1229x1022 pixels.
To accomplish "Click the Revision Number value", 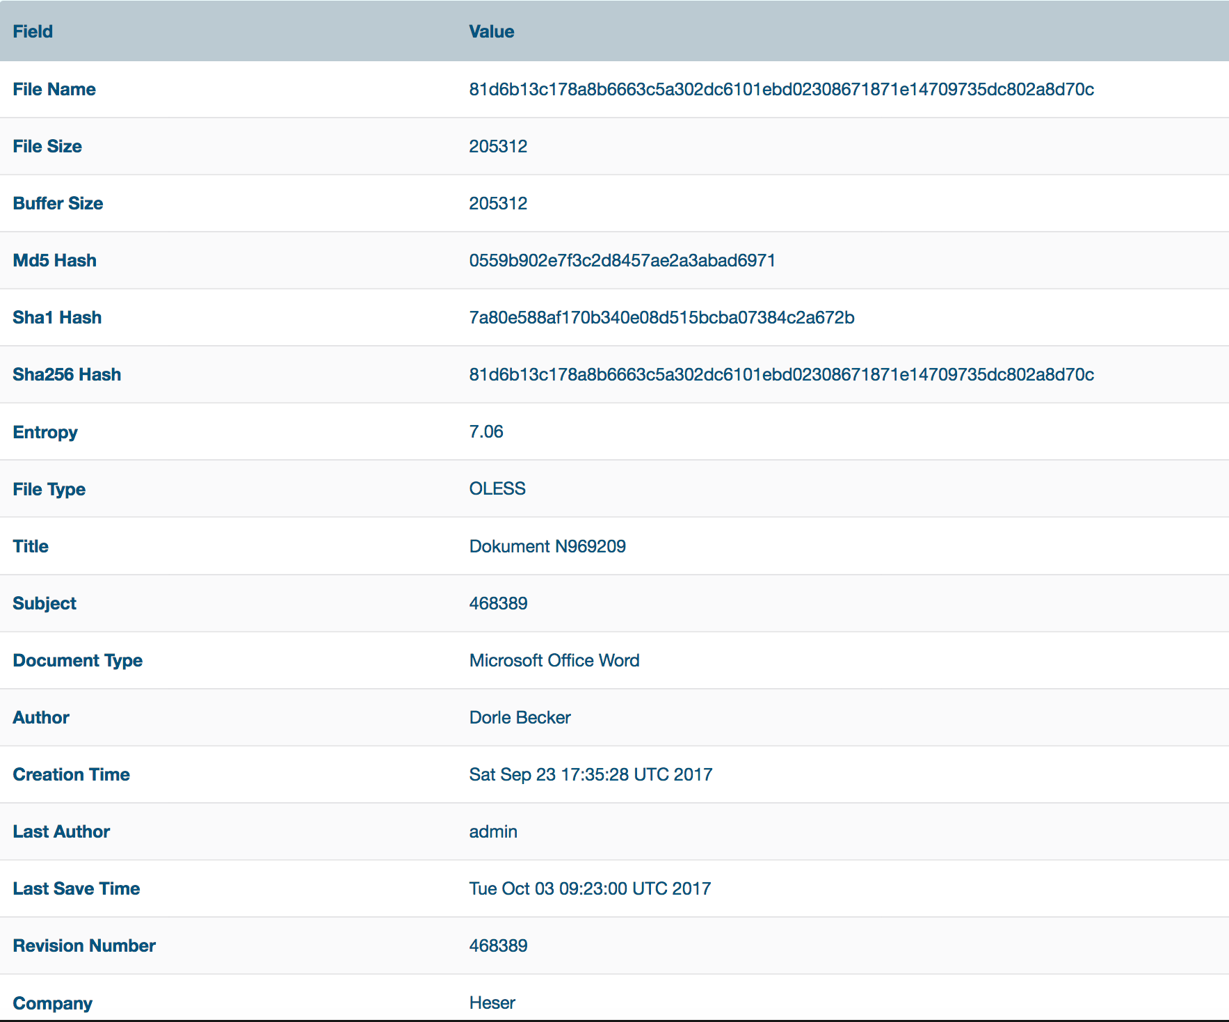I will click(x=498, y=946).
